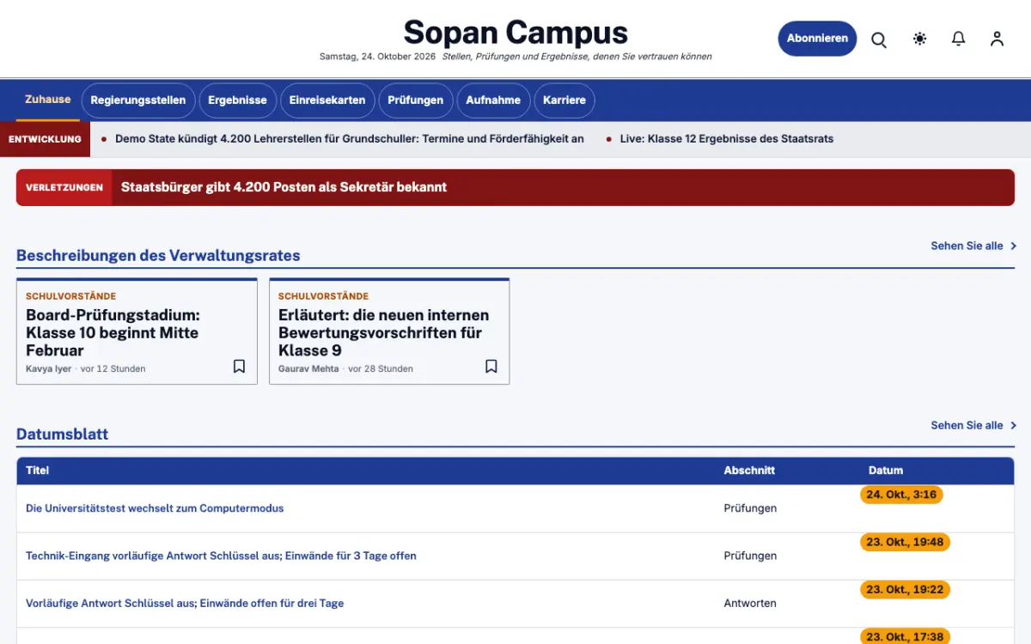Toggle the light/dark theme sun icon
The height and width of the screenshot is (644, 1031).
[x=920, y=39]
